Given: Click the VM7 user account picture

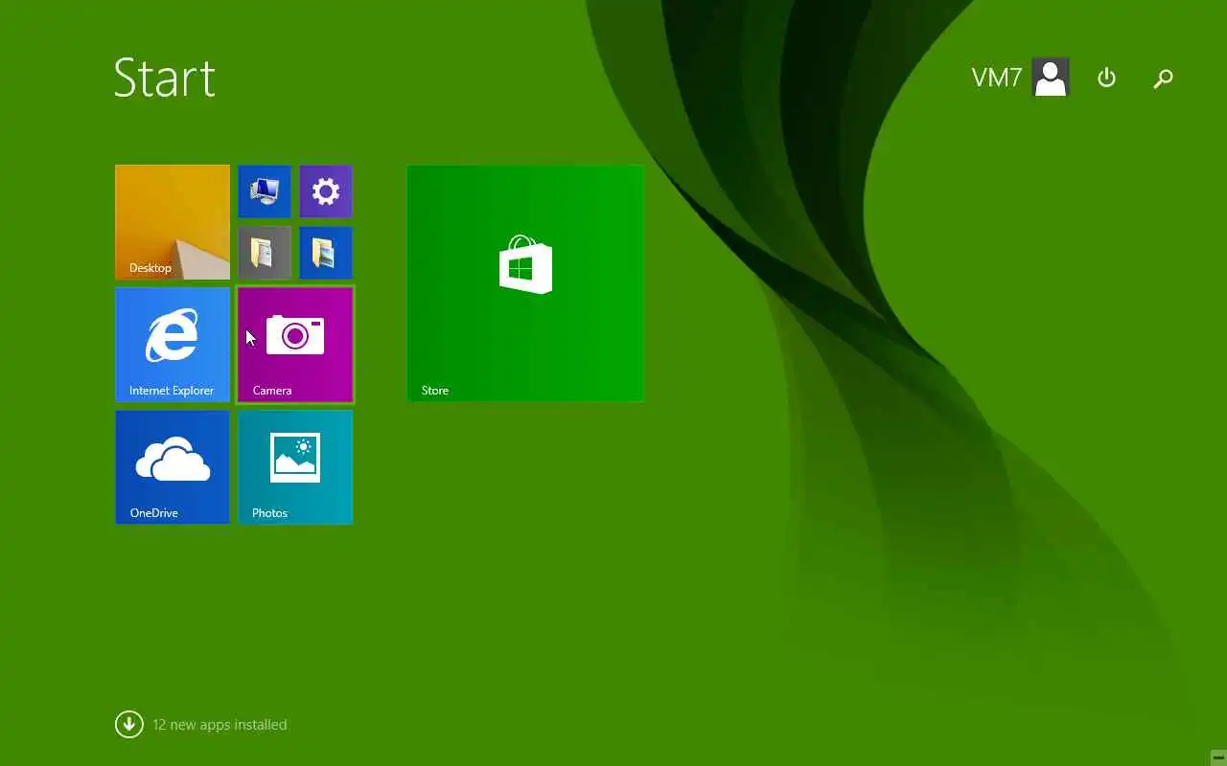Looking at the screenshot, I should [x=1051, y=78].
